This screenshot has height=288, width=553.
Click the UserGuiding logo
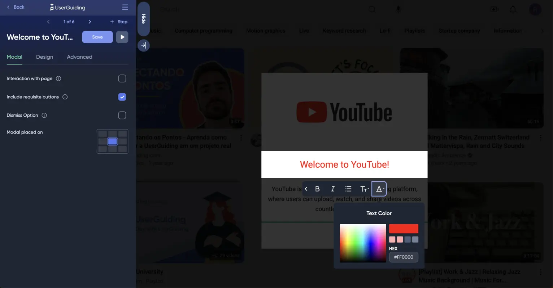tap(68, 7)
